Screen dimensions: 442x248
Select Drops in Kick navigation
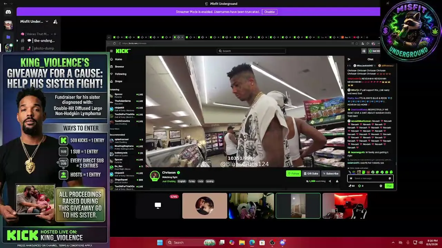pyautogui.click(x=118, y=81)
